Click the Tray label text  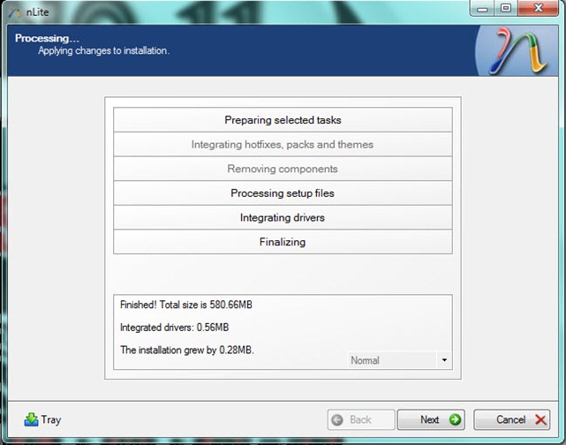click(x=51, y=420)
